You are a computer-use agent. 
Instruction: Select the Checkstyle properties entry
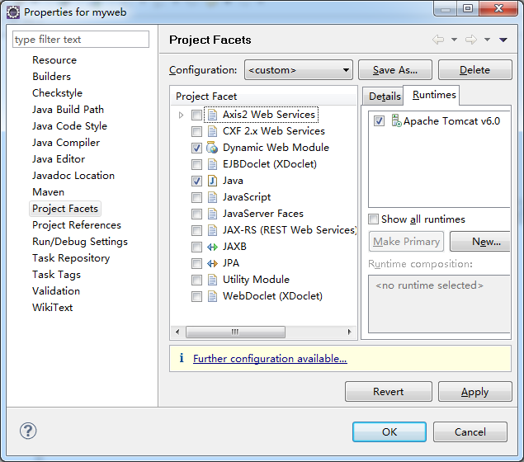click(57, 93)
